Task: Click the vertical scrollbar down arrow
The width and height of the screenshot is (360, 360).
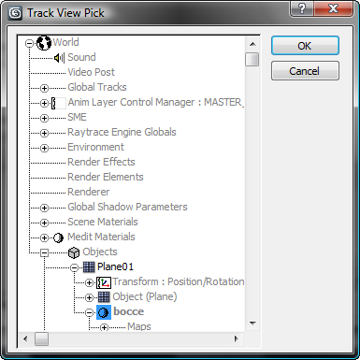Action: [x=252, y=324]
